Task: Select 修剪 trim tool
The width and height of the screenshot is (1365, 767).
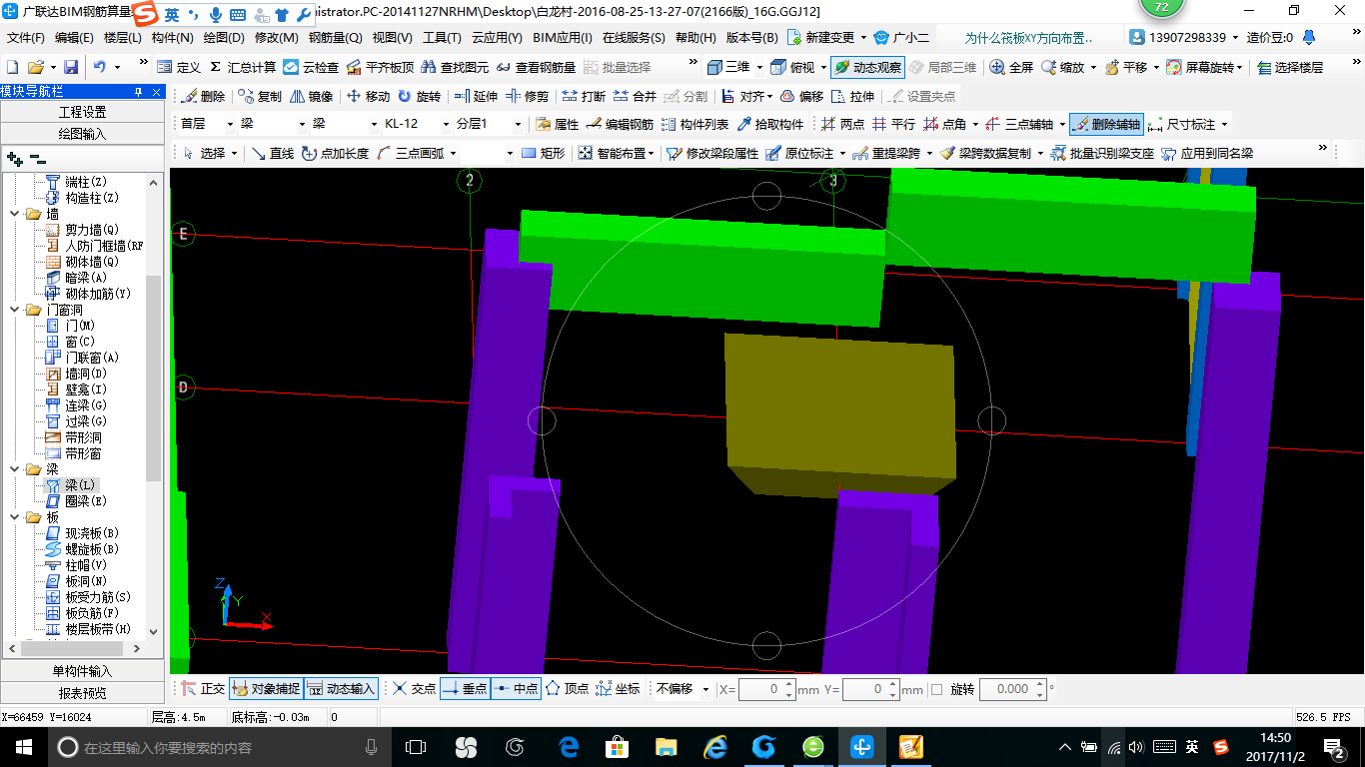Action: [x=527, y=96]
